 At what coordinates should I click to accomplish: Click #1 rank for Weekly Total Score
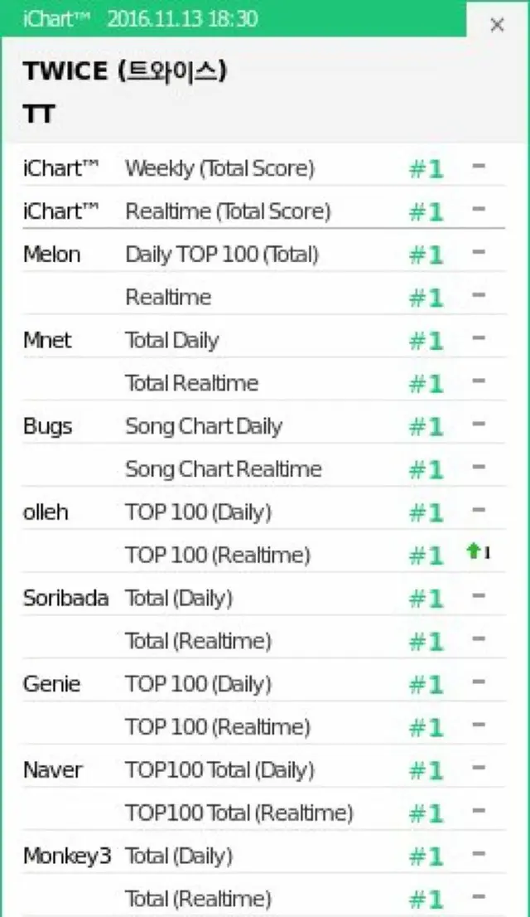[x=426, y=168]
